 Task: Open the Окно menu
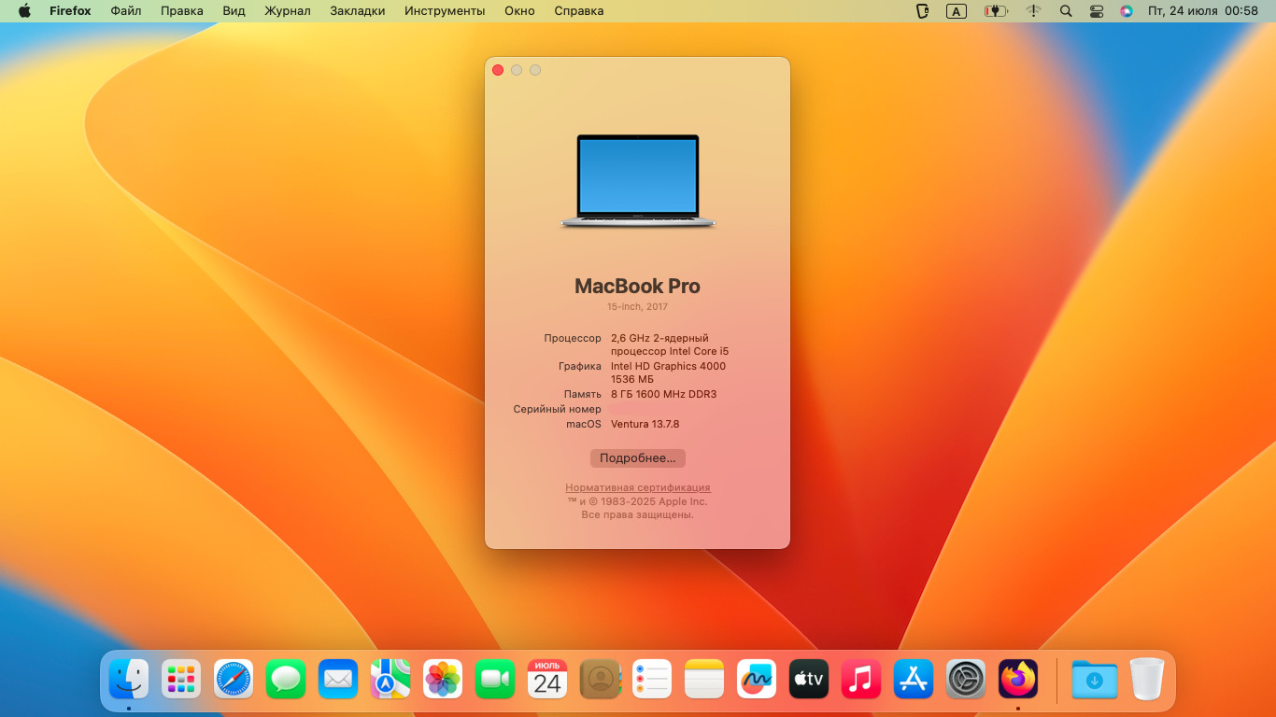coord(519,11)
